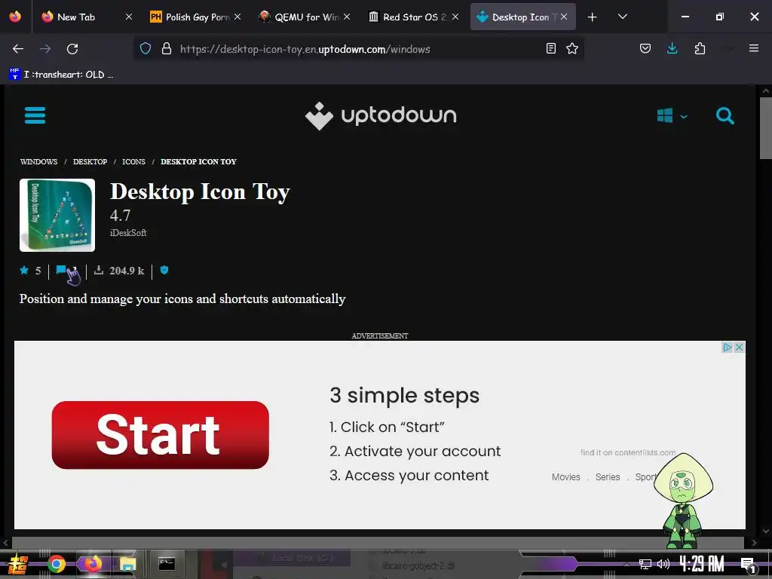Close the QEMU for Windows tab

pos(347,17)
